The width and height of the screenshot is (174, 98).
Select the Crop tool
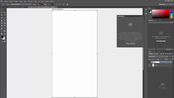tap(2, 15)
